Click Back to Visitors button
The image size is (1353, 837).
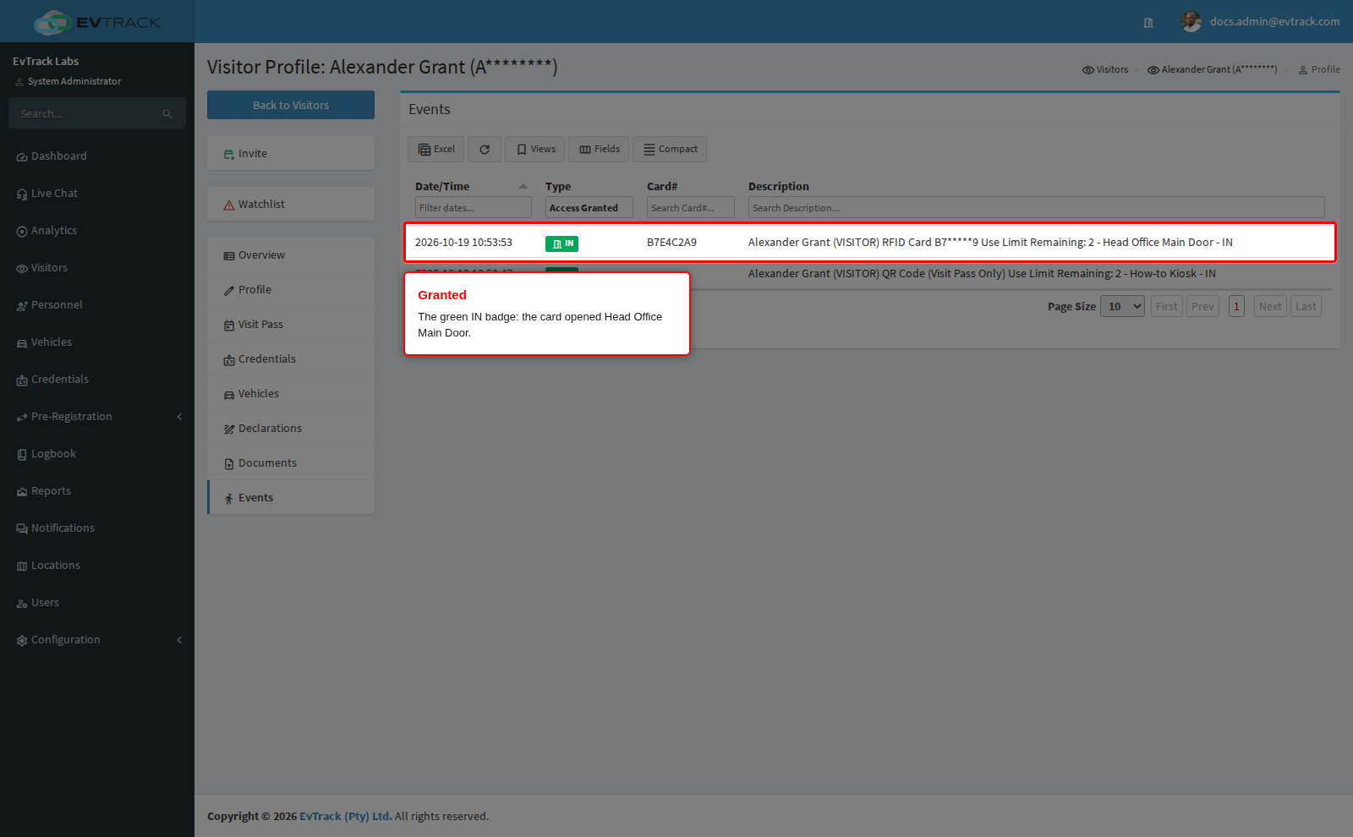tap(291, 106)
